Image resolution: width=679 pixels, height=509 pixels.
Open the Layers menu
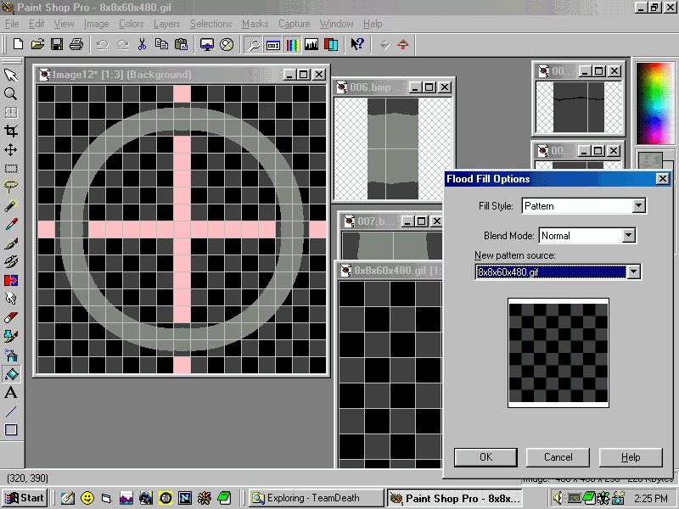[166, 24]
